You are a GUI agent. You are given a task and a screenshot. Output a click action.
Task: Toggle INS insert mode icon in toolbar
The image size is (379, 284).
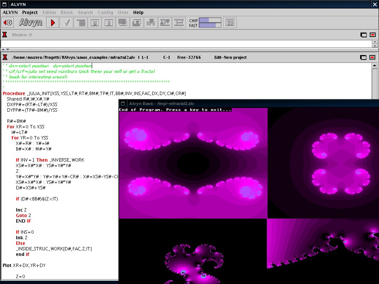pyautogui.click(x=151, y=23)
